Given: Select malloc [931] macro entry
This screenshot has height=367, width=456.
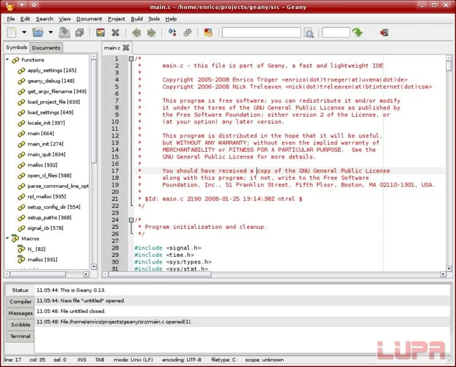Looking at the screenshot, I should pos(42,259).
